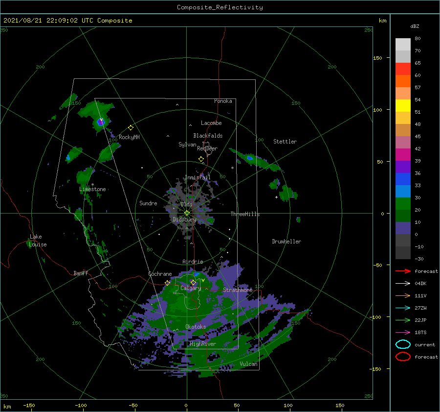Click the Airdrie city label

point(193,262)
